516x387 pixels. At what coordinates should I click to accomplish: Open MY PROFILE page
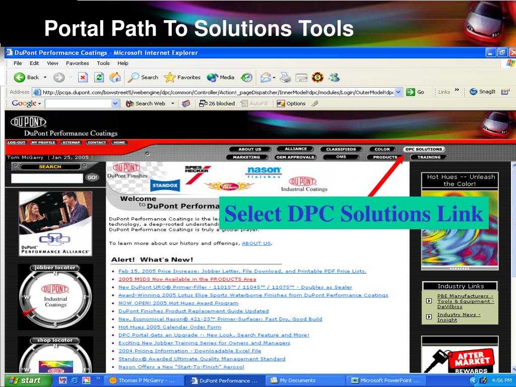pyautogui.click(x=43, y=143)
